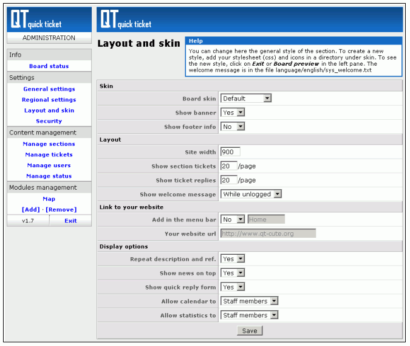Open the Security settings page
410x346 pixels.
tap(49, 121)
